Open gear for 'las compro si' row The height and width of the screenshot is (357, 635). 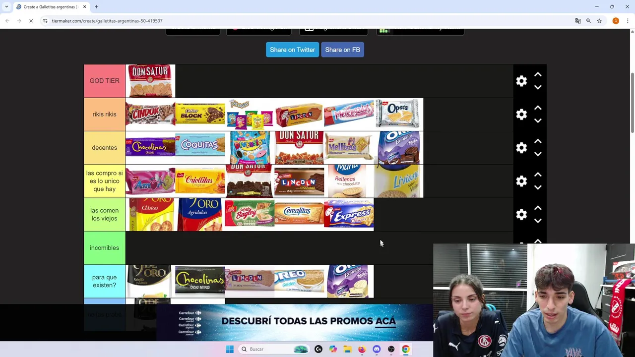pos(521,181)
